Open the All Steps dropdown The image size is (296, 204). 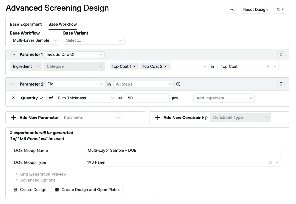144,84
